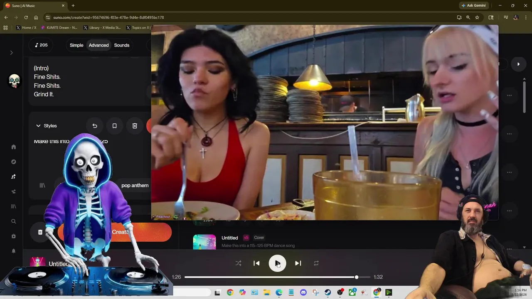The height and width of the screenshot is (299, 532).
Task: Reload the Suno page
Action: tap(26, 17)
